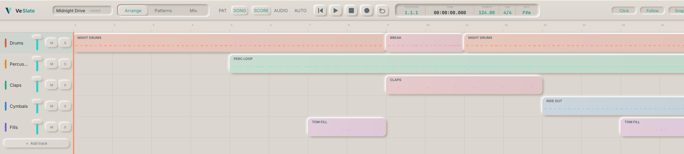Click the Midnight Drive project name field

pos(82,11)
